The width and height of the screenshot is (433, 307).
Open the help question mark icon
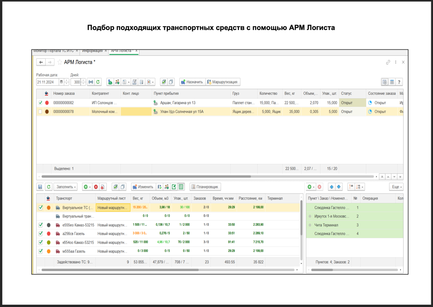[x=399, y=82]
